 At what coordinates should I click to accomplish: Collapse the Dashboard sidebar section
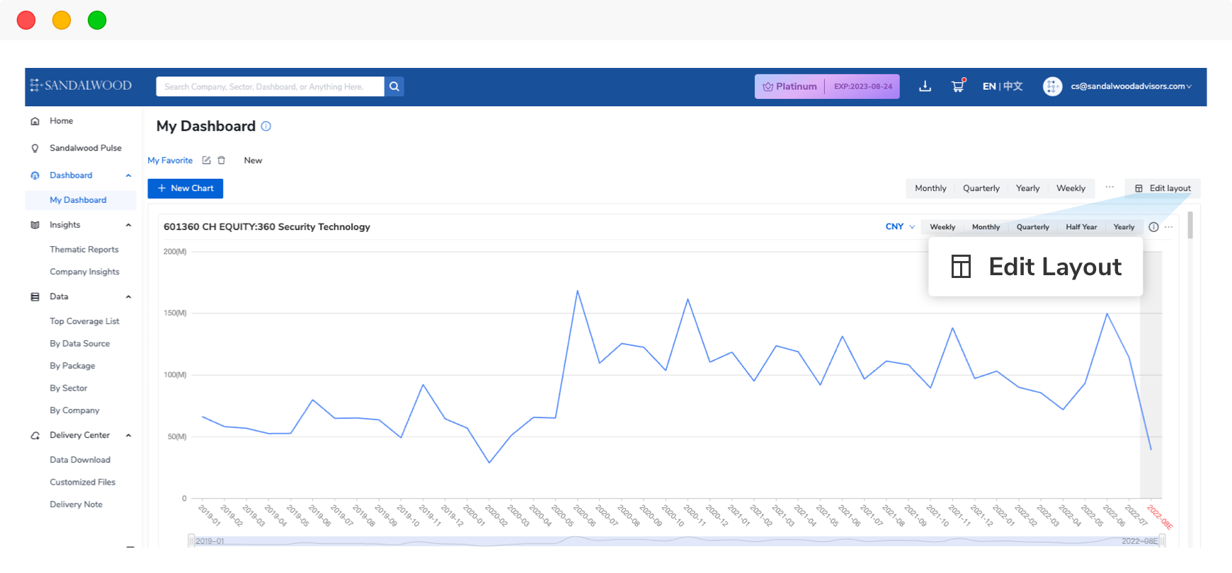click(x=128, y=175)
